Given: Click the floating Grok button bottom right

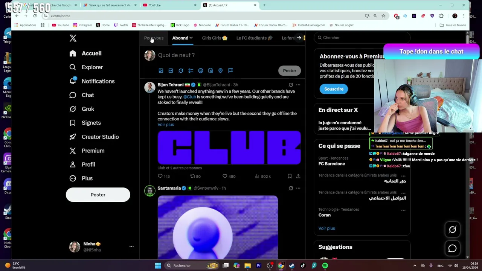Looking at the screenshot, I should [x=452, y=230].
